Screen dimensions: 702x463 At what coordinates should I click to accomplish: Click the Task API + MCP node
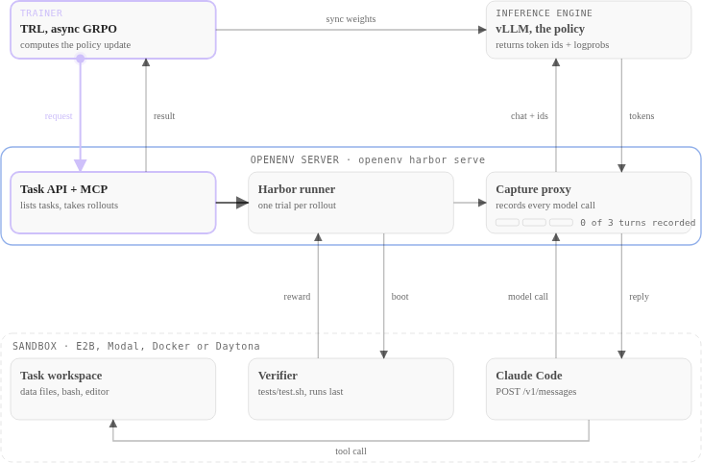coord(113,203)
